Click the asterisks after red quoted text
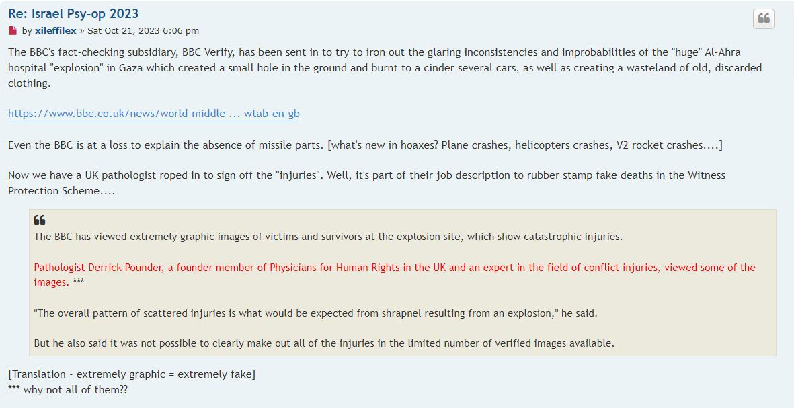Screen dimensions: 794x408 pos(79,282)
